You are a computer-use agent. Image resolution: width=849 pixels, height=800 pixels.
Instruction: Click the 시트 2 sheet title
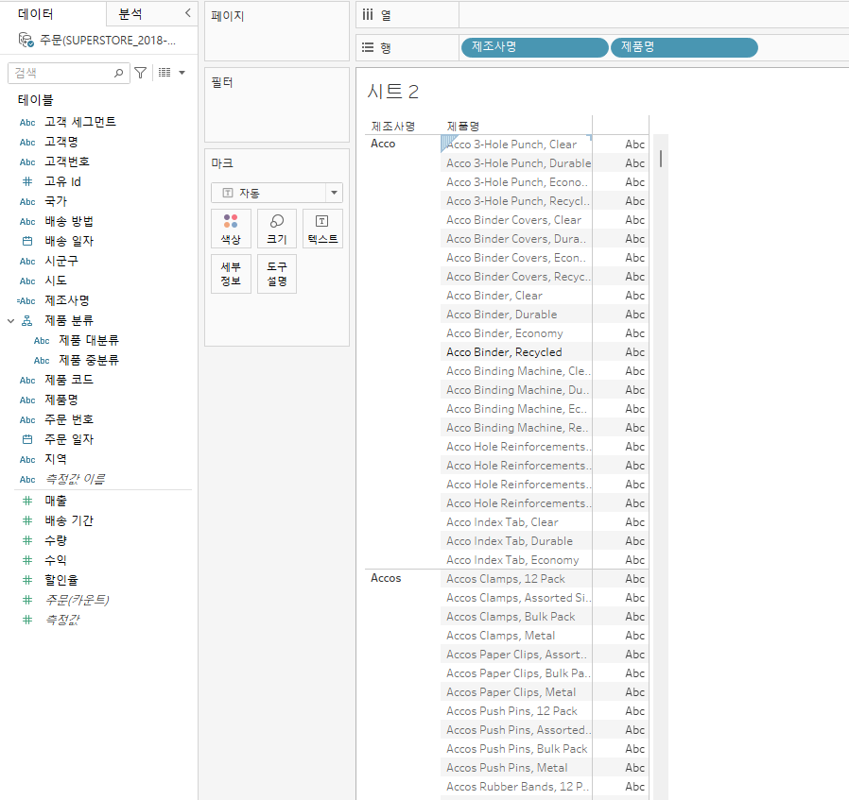[392, 92]
